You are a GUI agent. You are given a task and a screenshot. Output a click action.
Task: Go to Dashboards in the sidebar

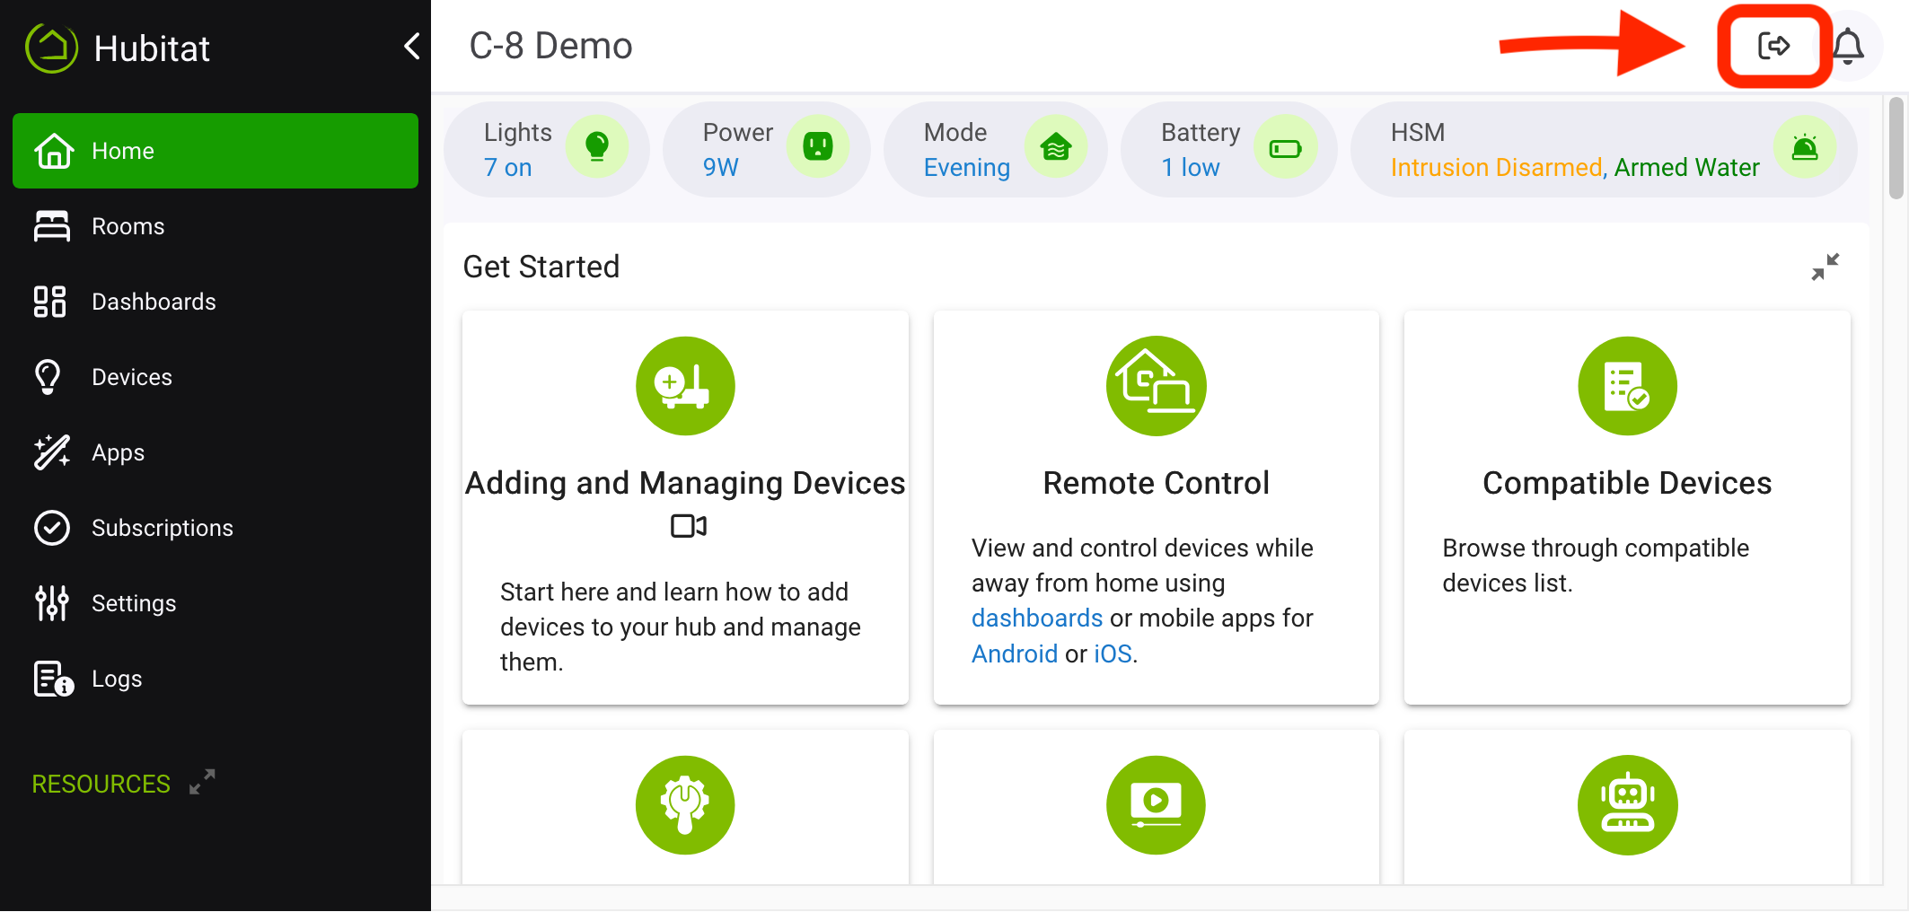coord(153,302)
